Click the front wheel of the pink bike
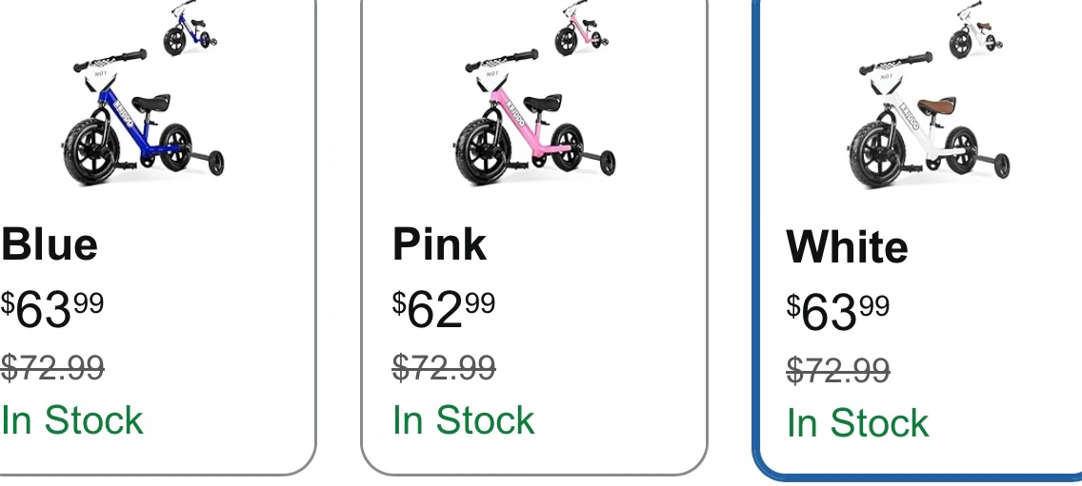Screen dimensions: 1082x486 [x=483, y=150]
